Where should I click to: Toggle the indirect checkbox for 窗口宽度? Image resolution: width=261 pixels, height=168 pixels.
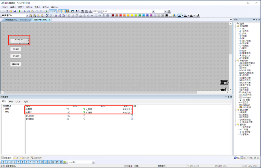coord(132,116)
